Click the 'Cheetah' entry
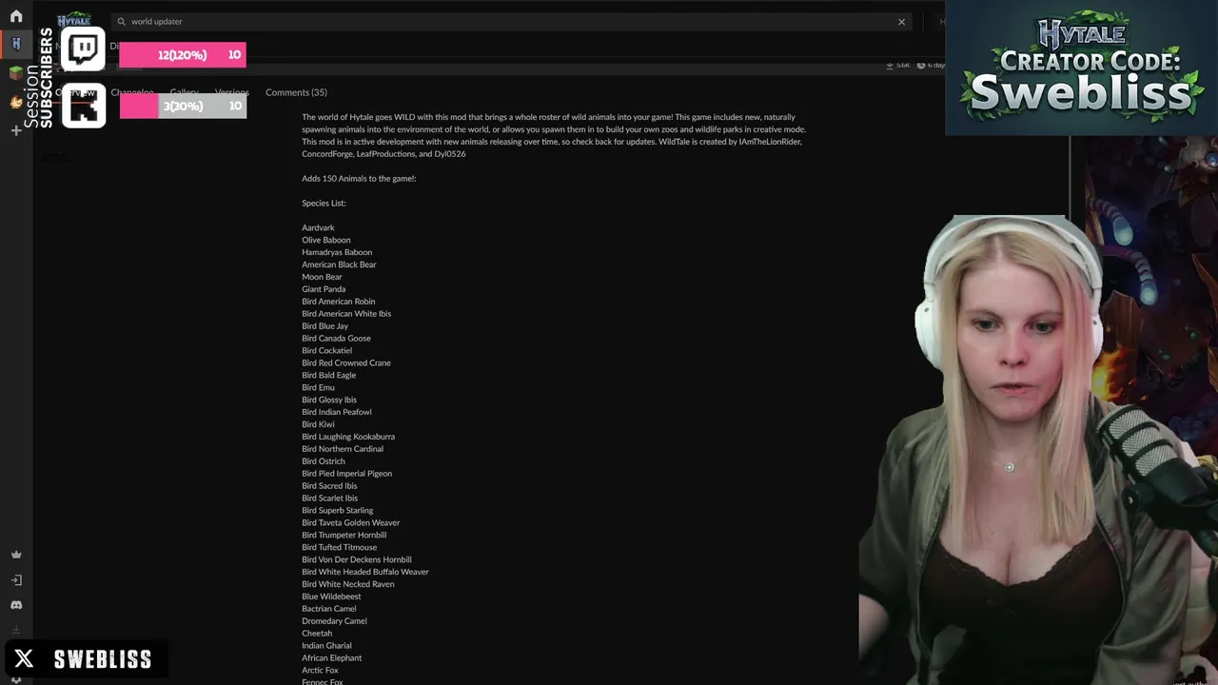This screenshot has width=1218, height=685. (317, 634)
